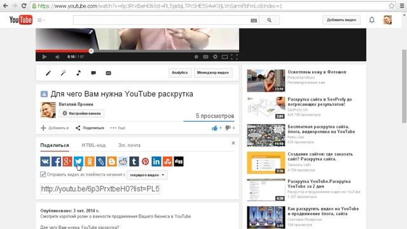Viewport: 407px width, 229px height.
Task: Switch to the HTML-код tab
Action: [93, 146]
